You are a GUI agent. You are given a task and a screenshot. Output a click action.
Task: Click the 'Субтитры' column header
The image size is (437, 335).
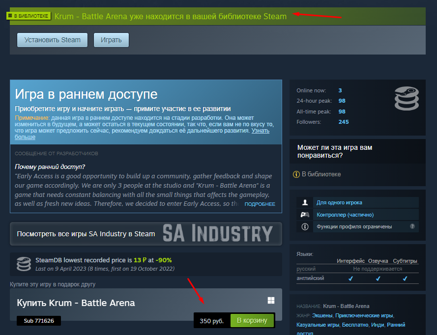tap(405, 261)
